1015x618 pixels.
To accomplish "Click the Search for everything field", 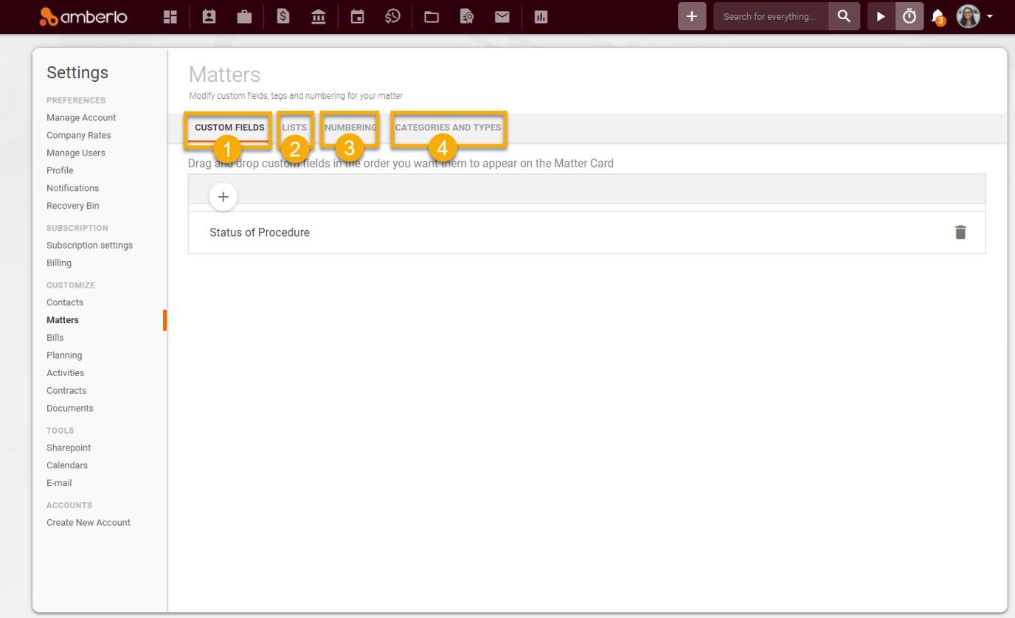I will coord(769,16).
